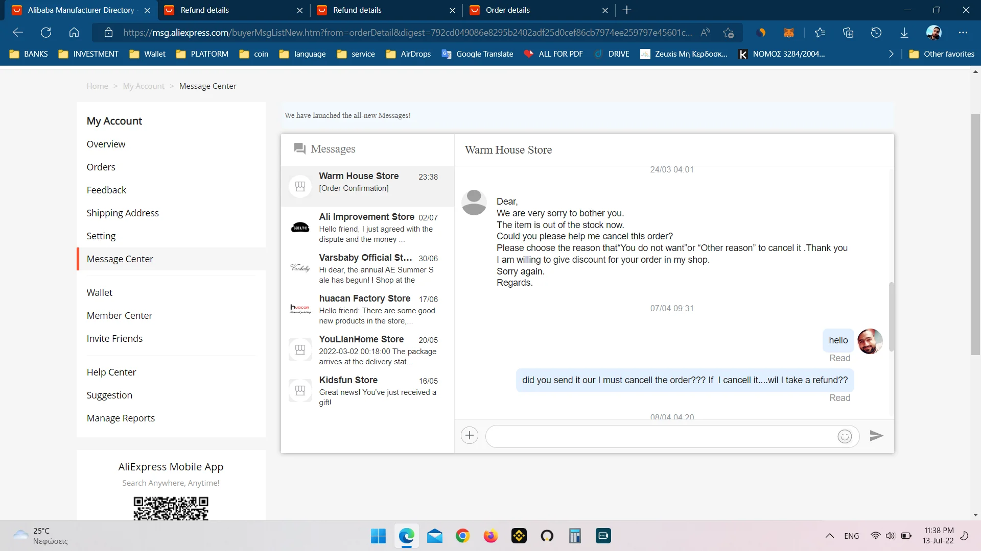Open browser history icon
This screenshot has width=981, height=551.
876,33
